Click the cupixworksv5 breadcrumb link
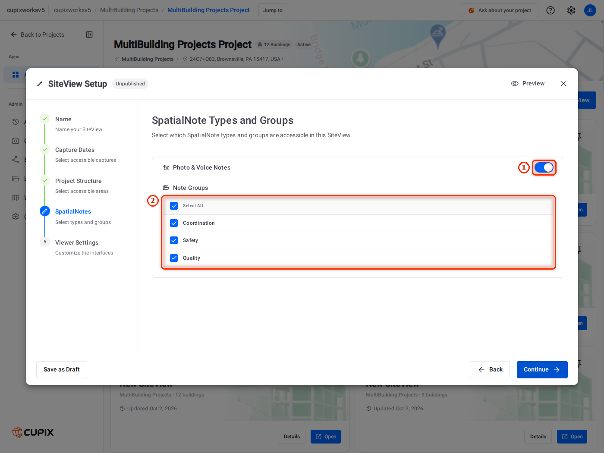This screenshot has width=604, height=453. click(x=72, y=10)
